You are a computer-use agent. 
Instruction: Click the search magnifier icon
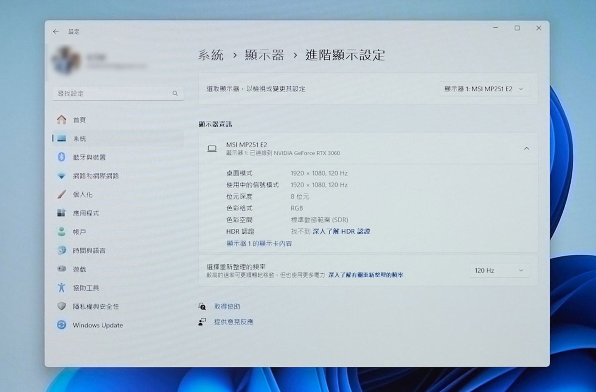175,93
